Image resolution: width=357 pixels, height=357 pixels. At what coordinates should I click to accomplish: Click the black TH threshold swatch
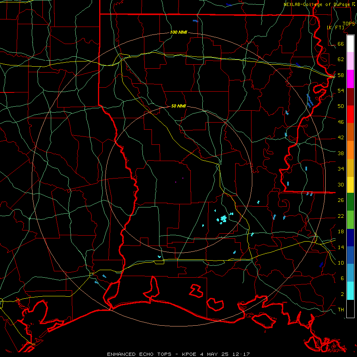click(x=350, y=309)
